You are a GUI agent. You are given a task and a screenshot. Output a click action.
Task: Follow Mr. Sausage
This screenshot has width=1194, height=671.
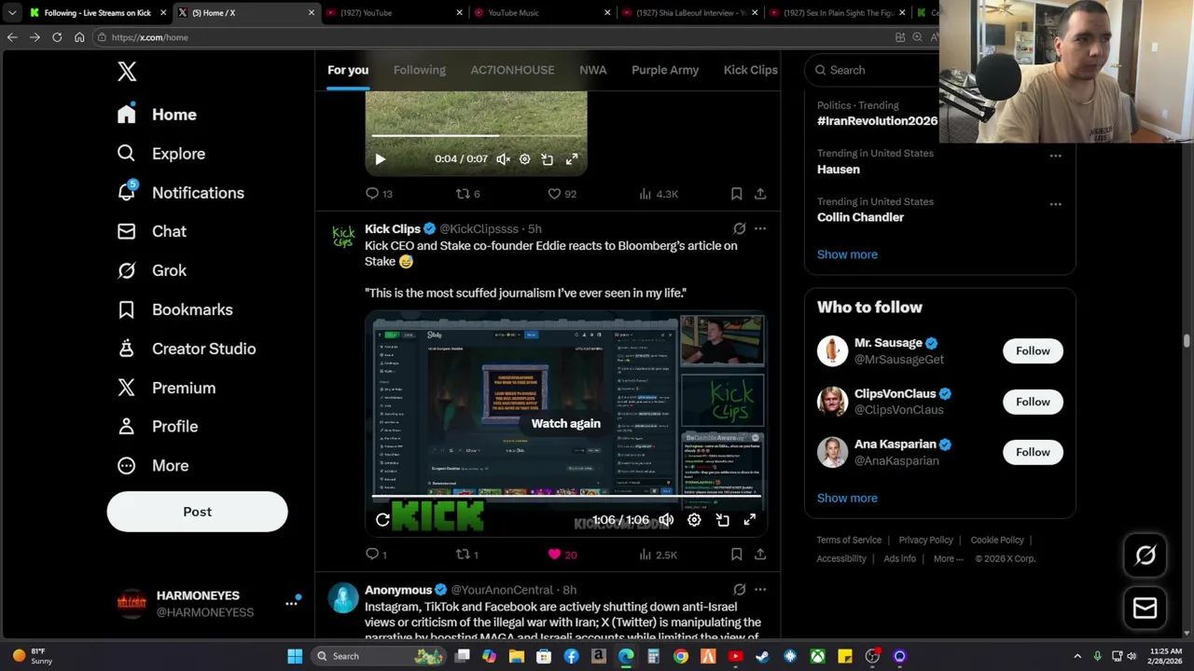click(x=1033, y=351)
